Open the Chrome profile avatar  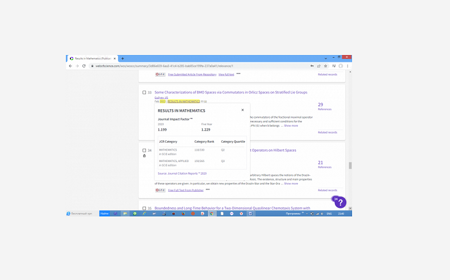[341, 66]
